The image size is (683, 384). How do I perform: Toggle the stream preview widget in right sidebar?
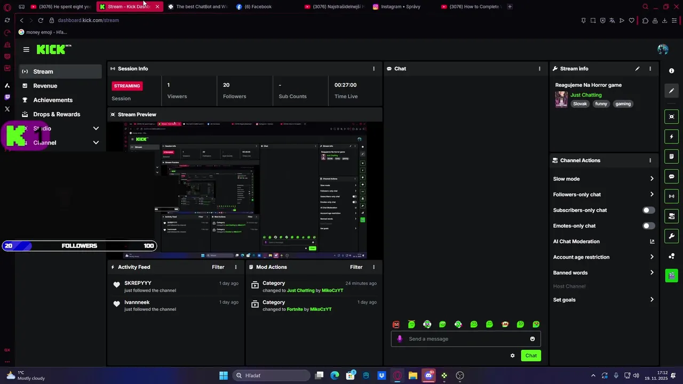click(672, 117)
